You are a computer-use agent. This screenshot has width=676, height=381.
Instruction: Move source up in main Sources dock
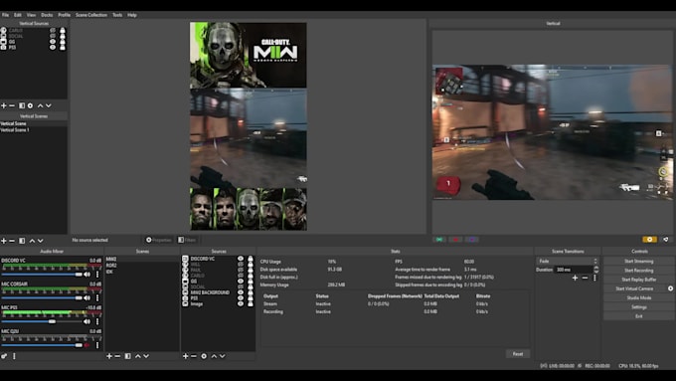coord(214,356)
